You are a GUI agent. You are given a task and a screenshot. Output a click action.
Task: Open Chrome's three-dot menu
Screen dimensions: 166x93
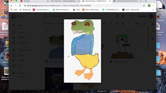[153, 6]
